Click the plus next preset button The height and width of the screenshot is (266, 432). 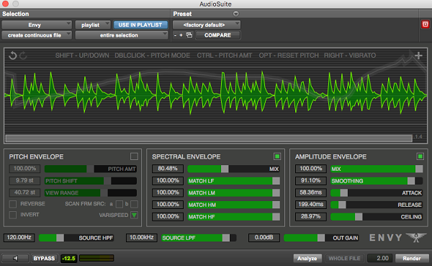(181, 35)
